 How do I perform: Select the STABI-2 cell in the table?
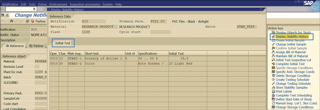(x=76, y=64)
